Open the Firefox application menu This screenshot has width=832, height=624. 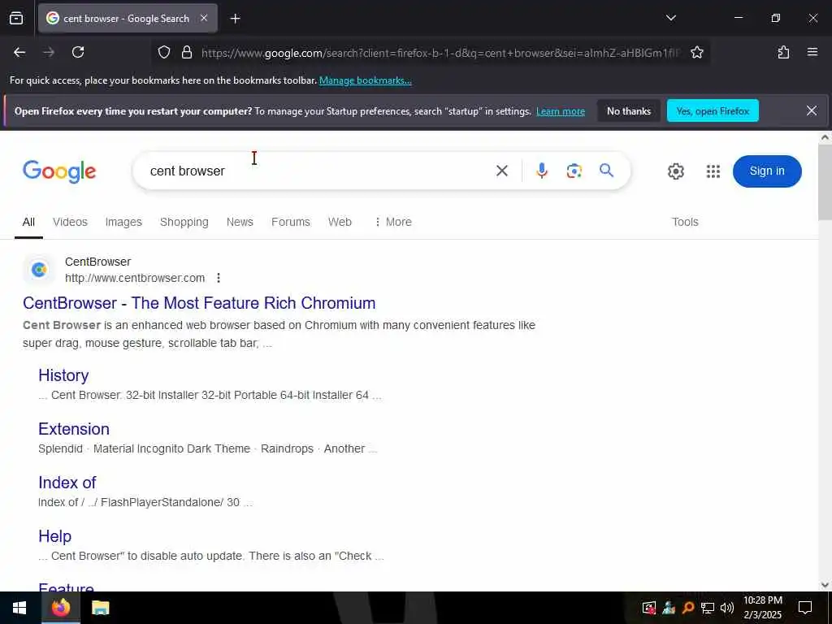[x=812, y=52]
